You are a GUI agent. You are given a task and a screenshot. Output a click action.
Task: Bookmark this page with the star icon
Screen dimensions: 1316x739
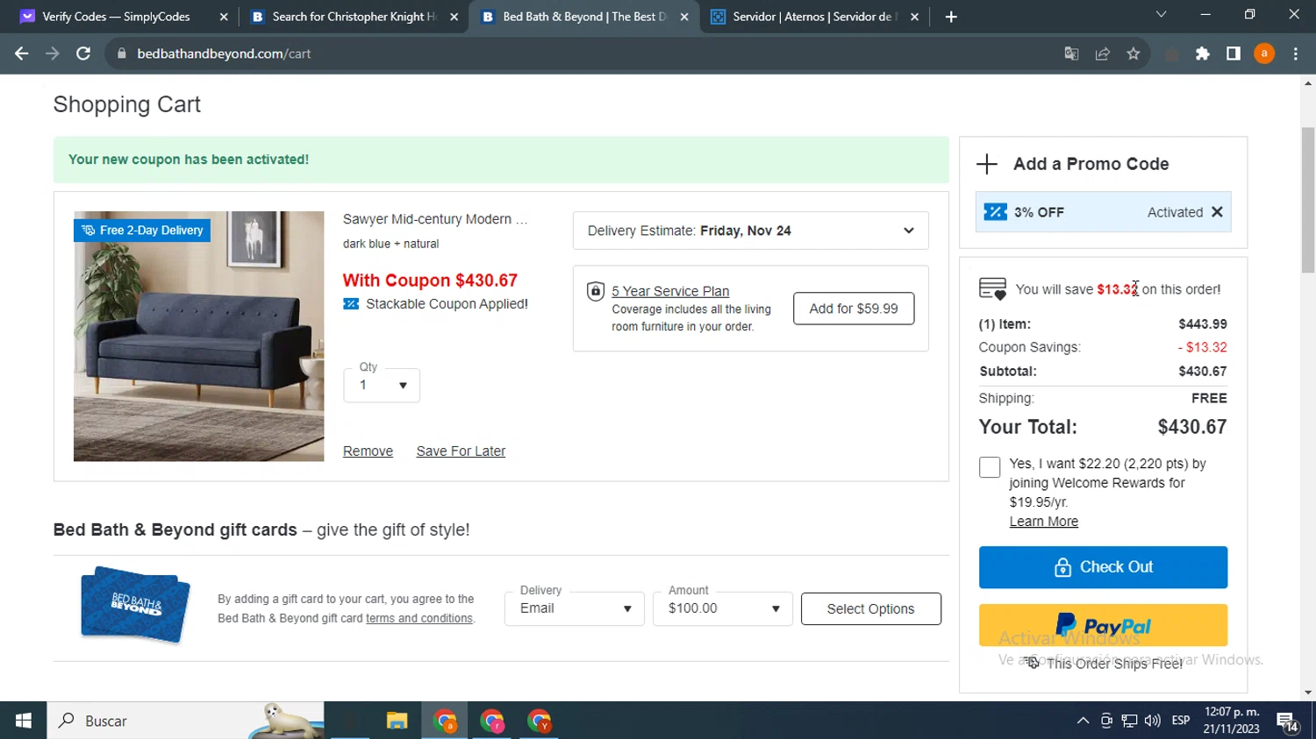point(1134,53)
